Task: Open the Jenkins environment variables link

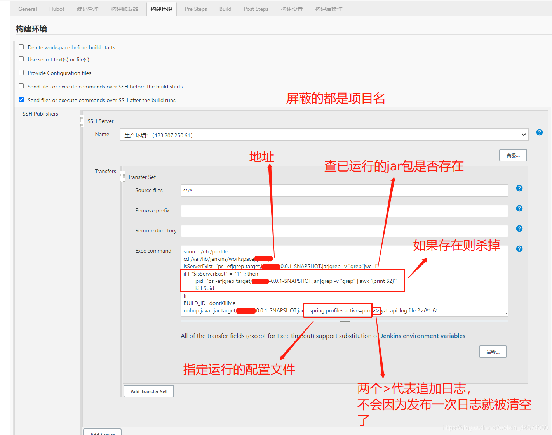Action: click(x=423, y=336)
